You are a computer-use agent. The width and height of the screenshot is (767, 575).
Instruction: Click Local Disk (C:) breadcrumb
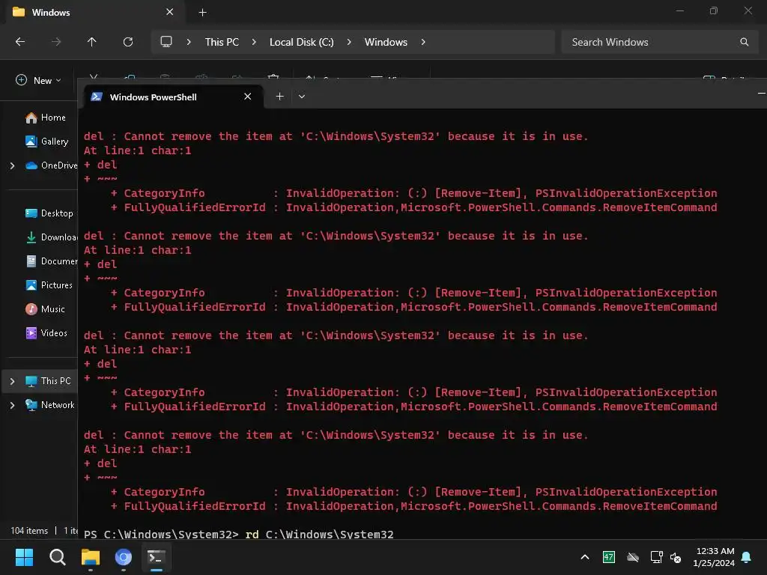pyautogui.click(x=301, y=42)
